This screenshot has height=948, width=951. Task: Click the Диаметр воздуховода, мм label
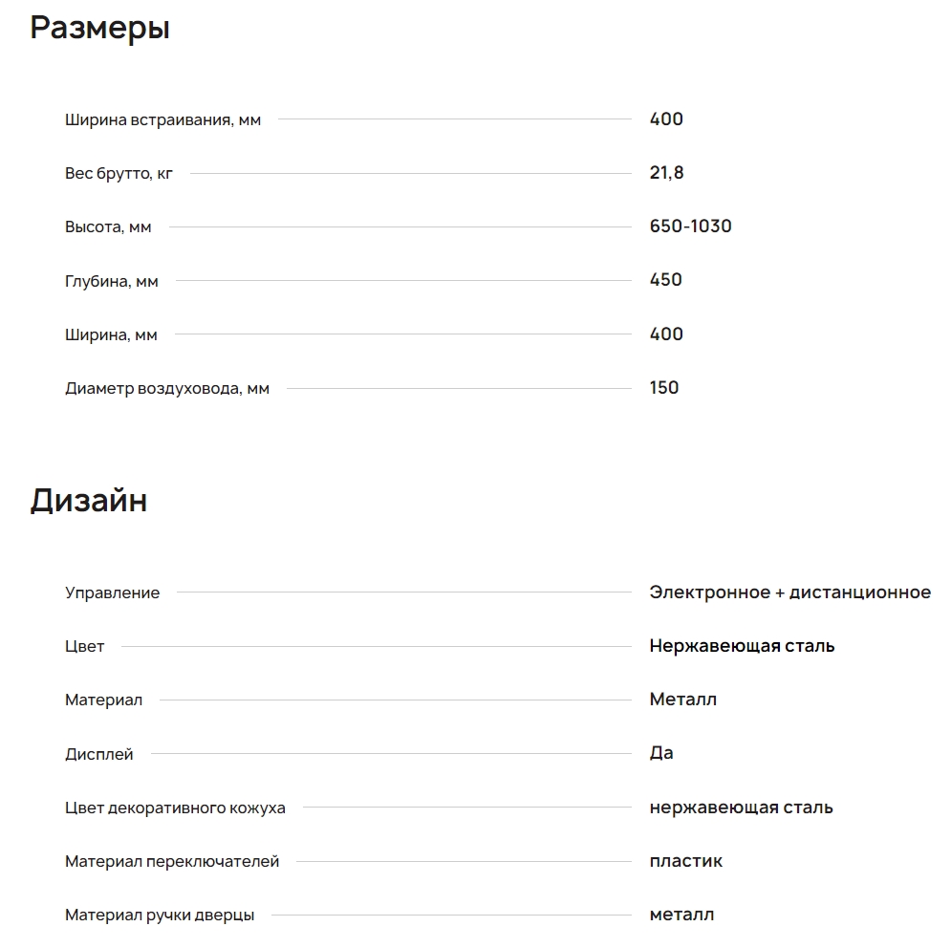[167, 388]
